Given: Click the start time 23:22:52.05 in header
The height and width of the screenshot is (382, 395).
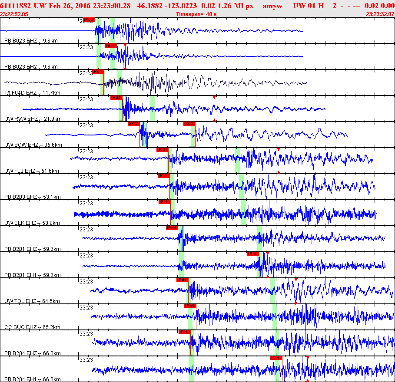Looking at the screenshot, I should tap(14, 14).
